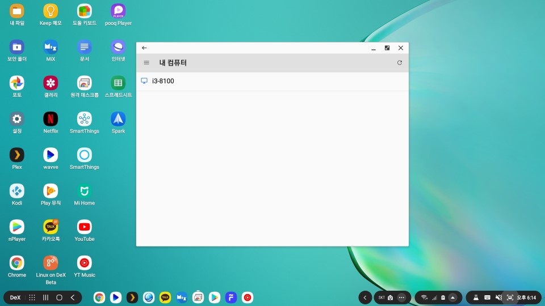Viewport: 545px width, 306px height.
Task: Tap the home circle button in taskbar
Action: point(59,297)
